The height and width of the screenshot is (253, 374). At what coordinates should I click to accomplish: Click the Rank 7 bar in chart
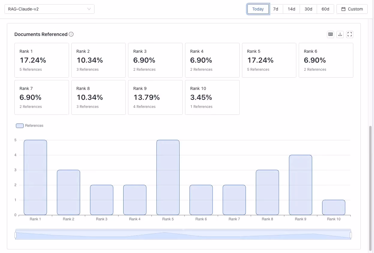tap(234, 200)
